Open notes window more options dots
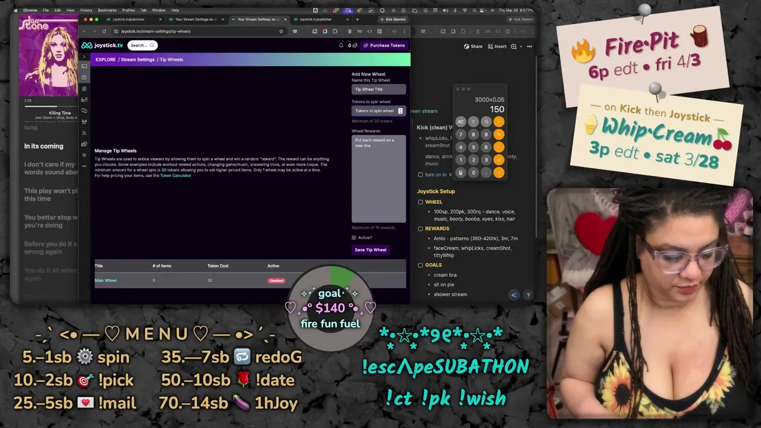 point(529,46)
